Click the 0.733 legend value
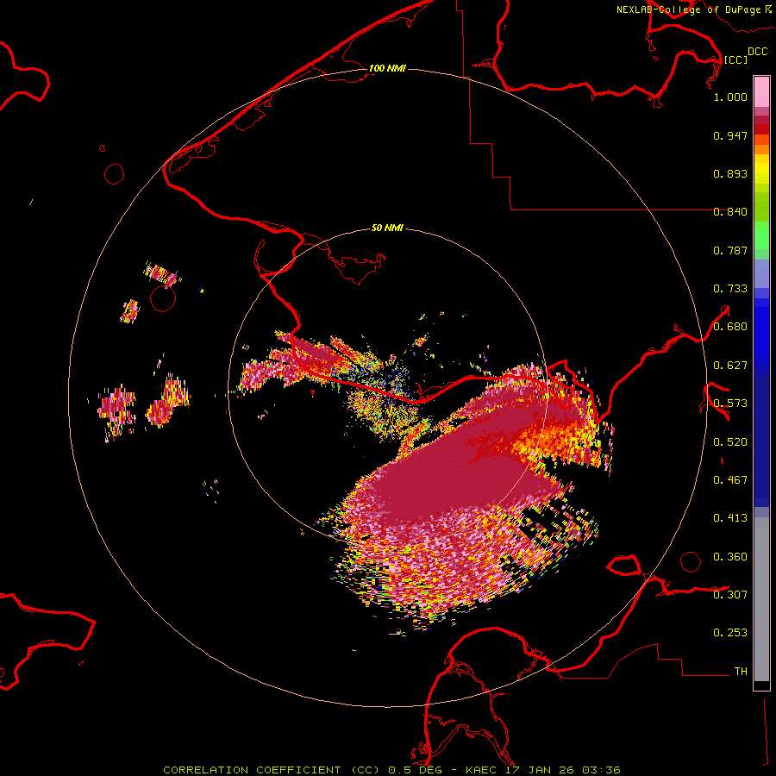776x776 pixels. [x=730, y=289]
